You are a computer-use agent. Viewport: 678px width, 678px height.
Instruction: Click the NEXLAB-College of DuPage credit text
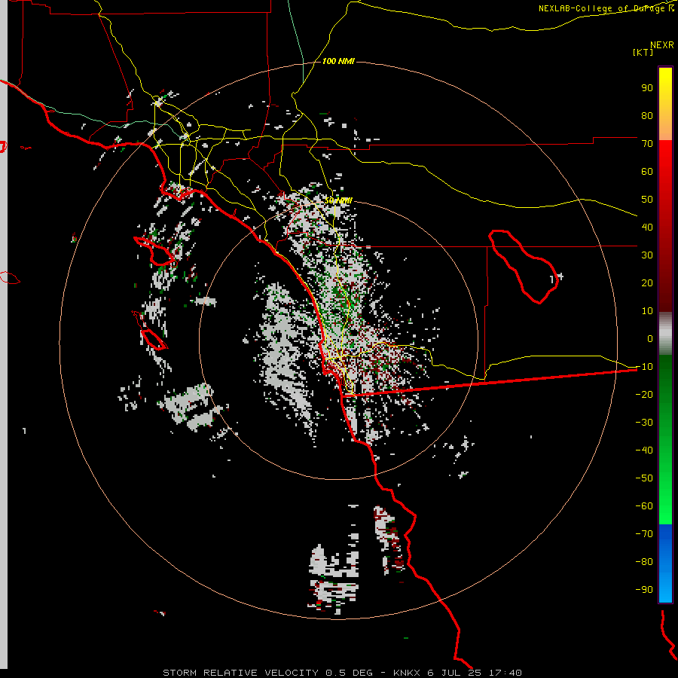(601, 8)
